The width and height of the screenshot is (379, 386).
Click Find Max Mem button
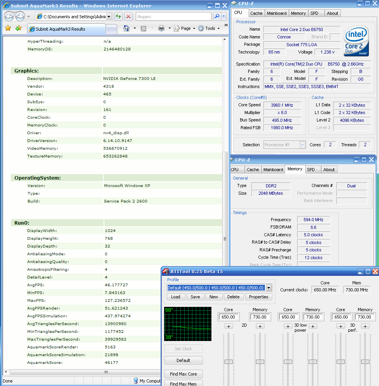[x=183, y=384]
